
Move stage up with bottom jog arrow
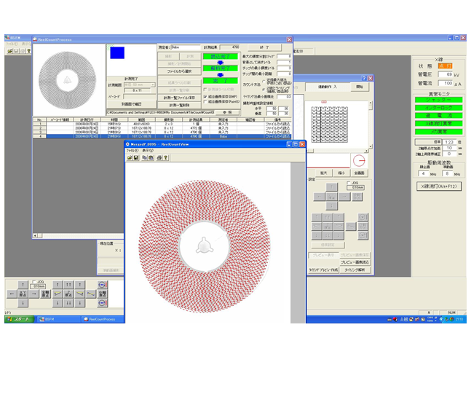[x=23, y=285]
